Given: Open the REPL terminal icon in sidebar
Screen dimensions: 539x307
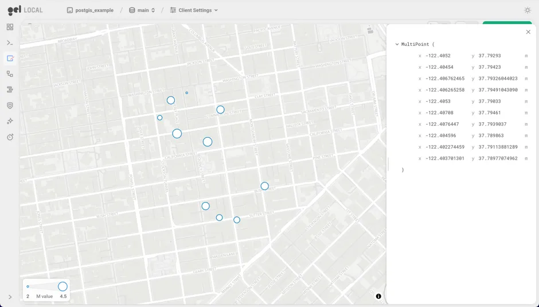Looking at the screenshot, I should point(10,43).
